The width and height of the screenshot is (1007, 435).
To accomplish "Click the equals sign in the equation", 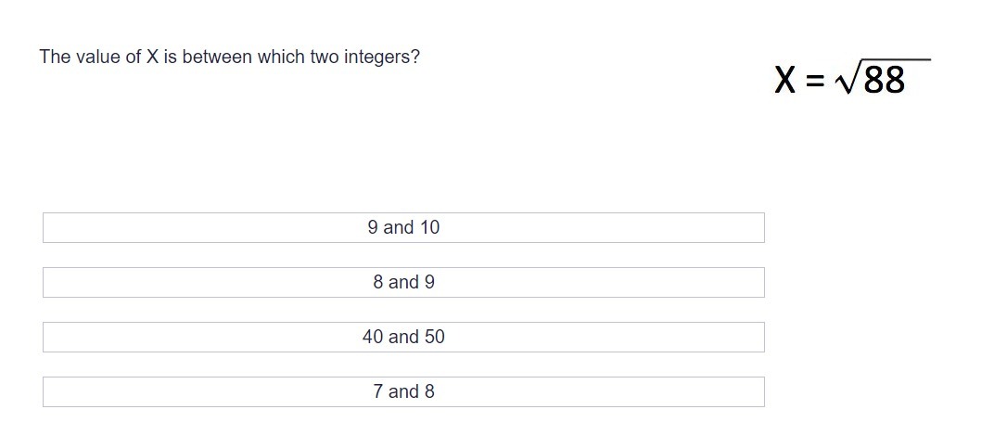I will coord(814,81).
